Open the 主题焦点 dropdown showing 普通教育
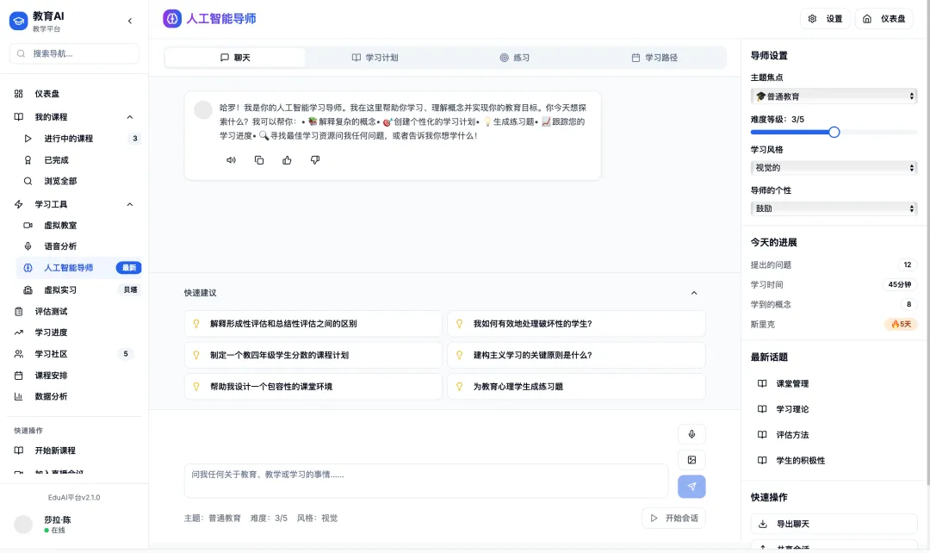 tap(832, 96)
